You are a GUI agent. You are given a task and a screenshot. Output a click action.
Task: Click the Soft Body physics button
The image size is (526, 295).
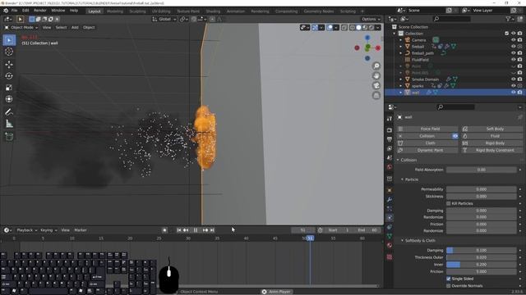click(491, 129)
